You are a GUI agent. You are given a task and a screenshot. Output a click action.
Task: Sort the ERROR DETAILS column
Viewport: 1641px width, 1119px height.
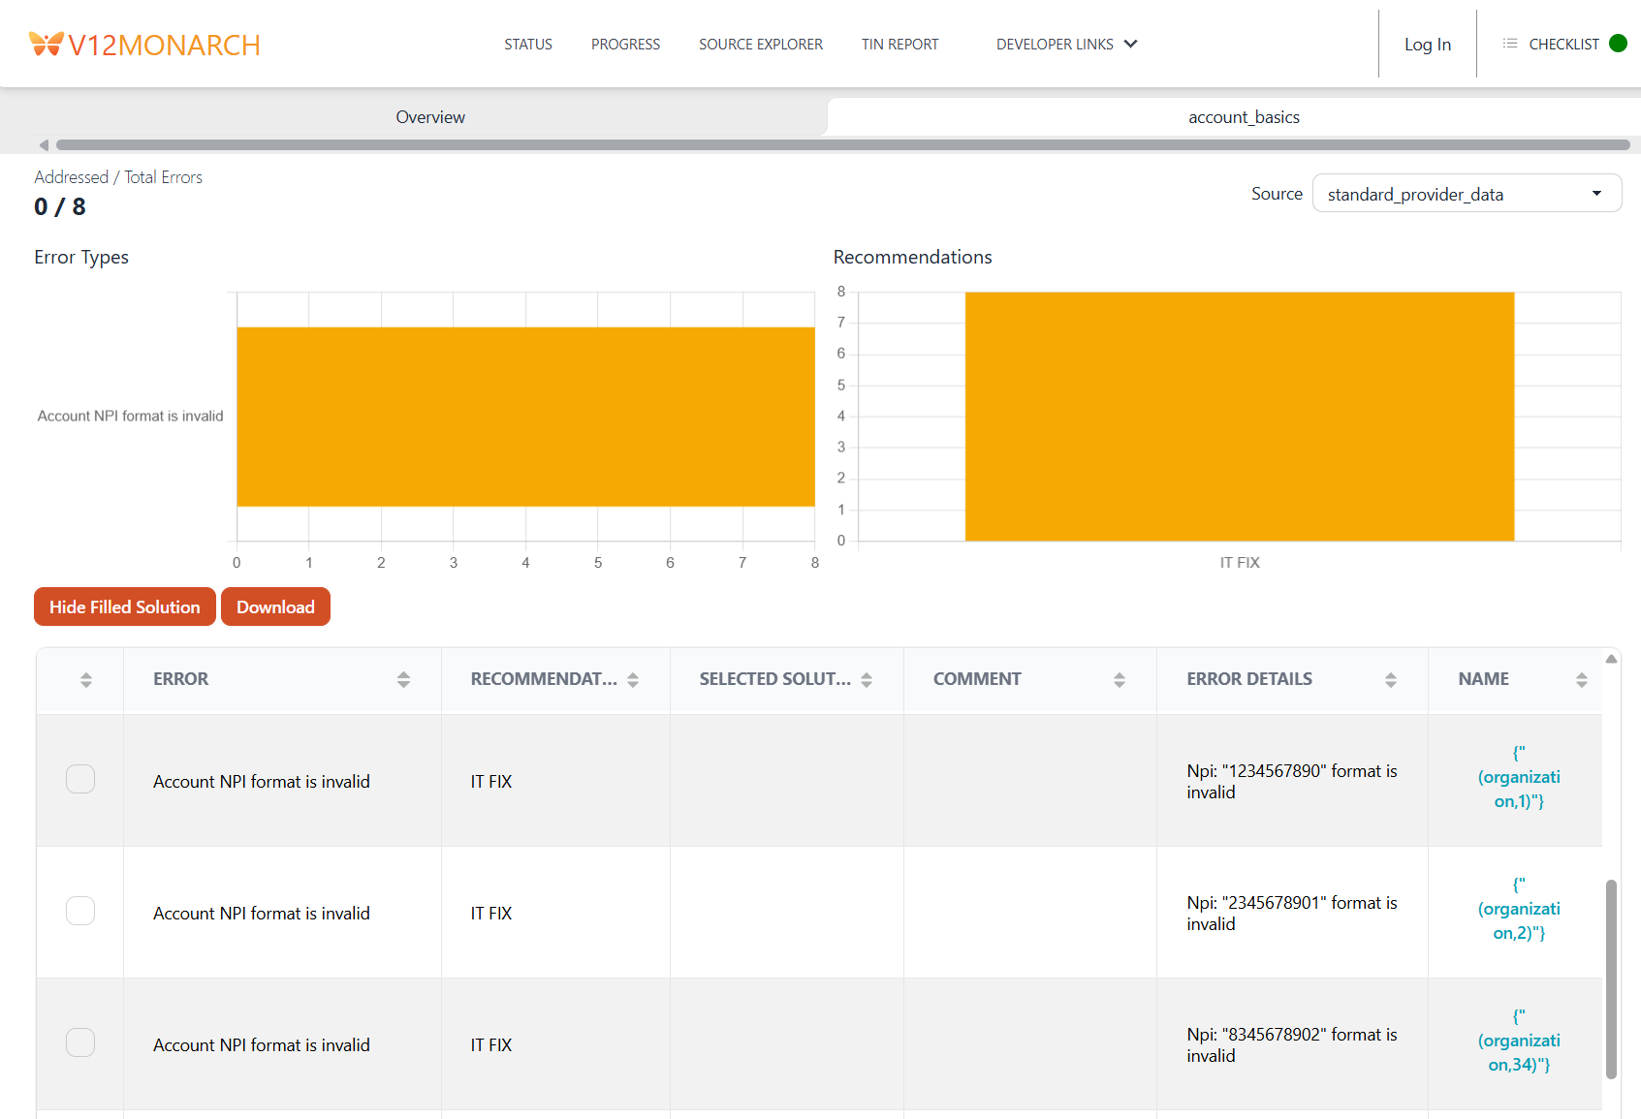coord(1391,679)
